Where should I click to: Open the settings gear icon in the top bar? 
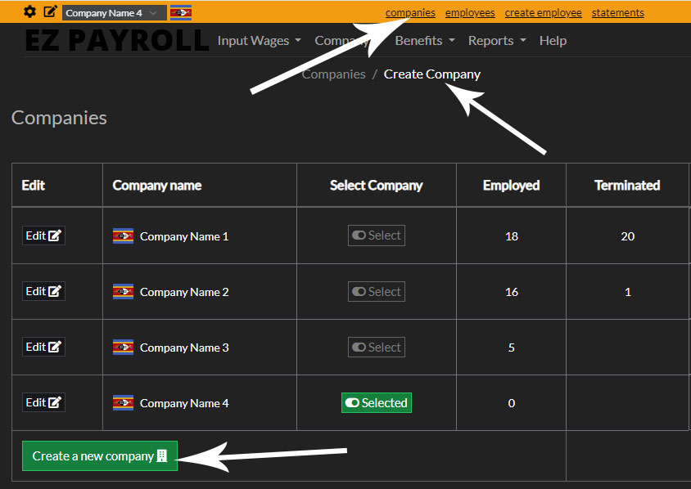point(29,11)
